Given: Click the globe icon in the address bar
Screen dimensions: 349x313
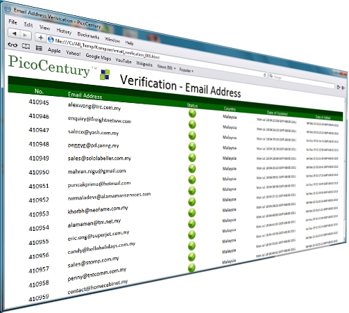Looking at the screenshot, I should [x=51, y=40].
